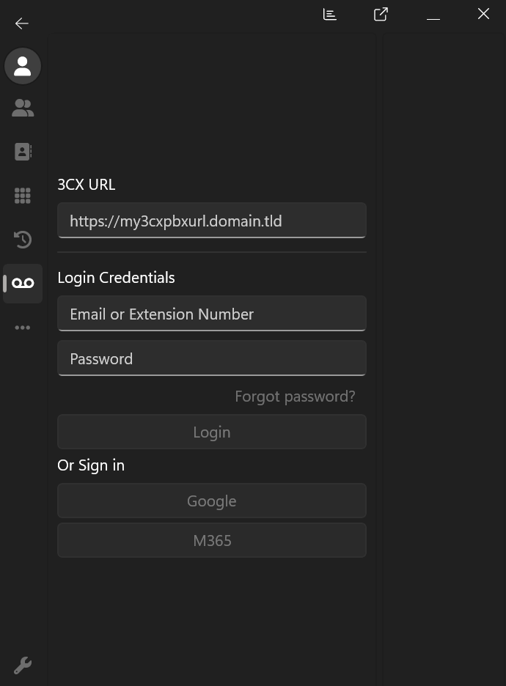
Task: Click the Or Sign in label
Action: (x=91, y=465)
